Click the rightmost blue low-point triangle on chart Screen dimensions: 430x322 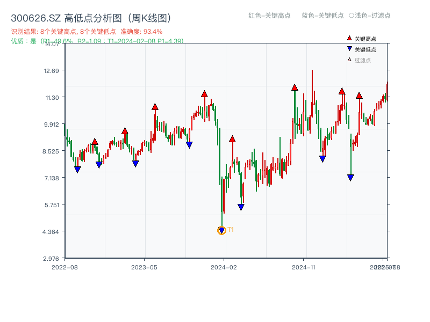350,178
